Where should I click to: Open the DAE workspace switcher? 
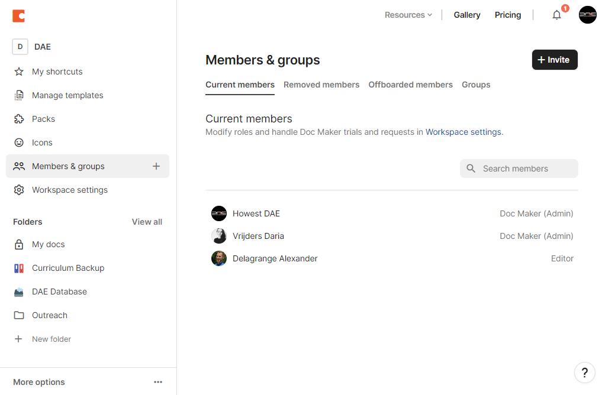32,47
